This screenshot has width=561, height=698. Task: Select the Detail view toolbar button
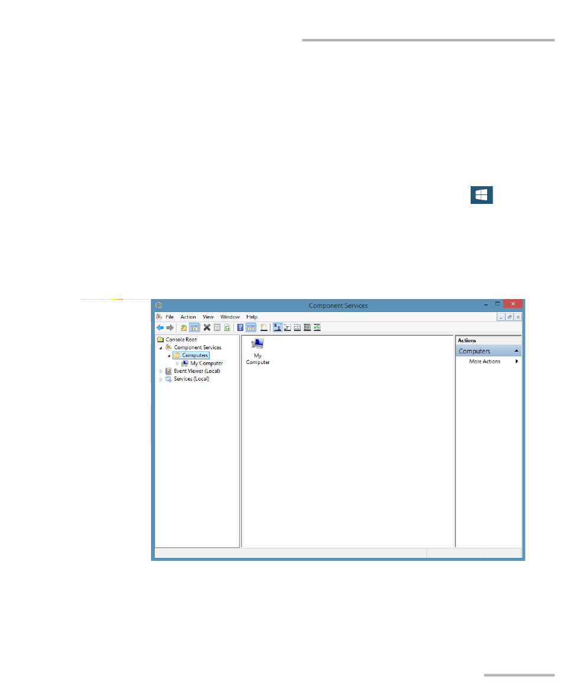point(307,327)
